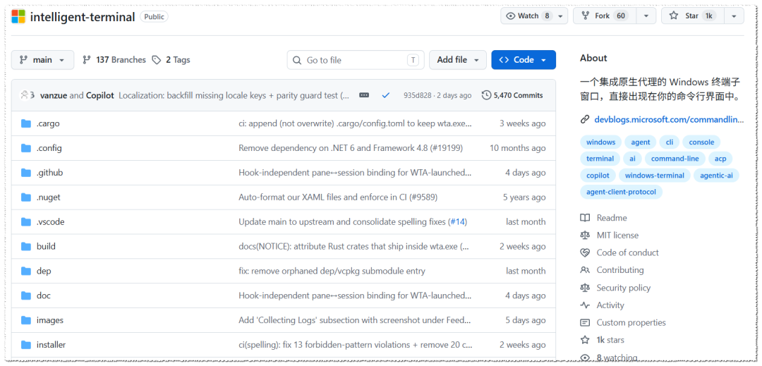Viewport: 762px width, 366px height.
Task: Select the copilot topic tag
Action: pos(598,175)
